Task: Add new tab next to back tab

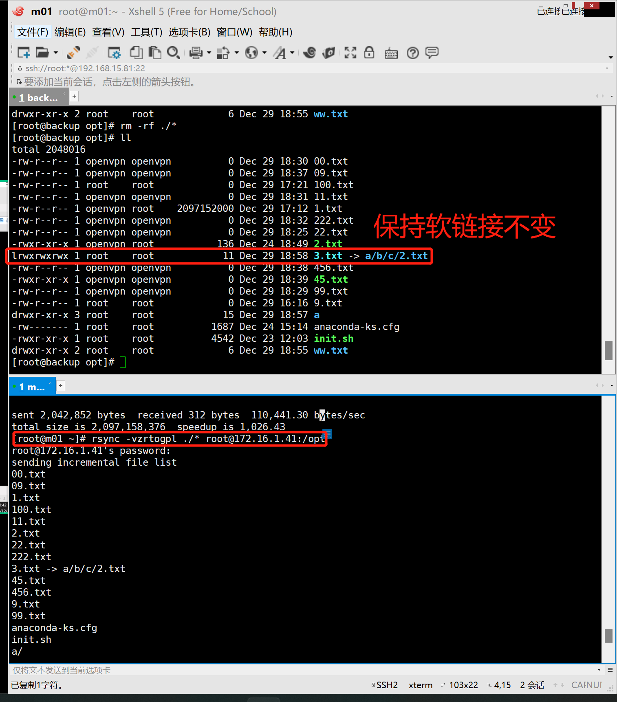Action: click(x=74, y=97)
